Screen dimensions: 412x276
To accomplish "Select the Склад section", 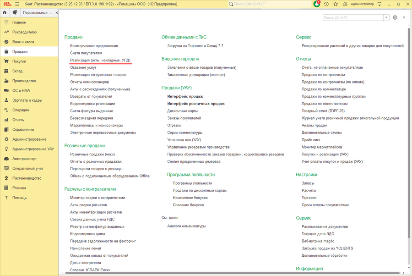I will (x=29, y=71).
